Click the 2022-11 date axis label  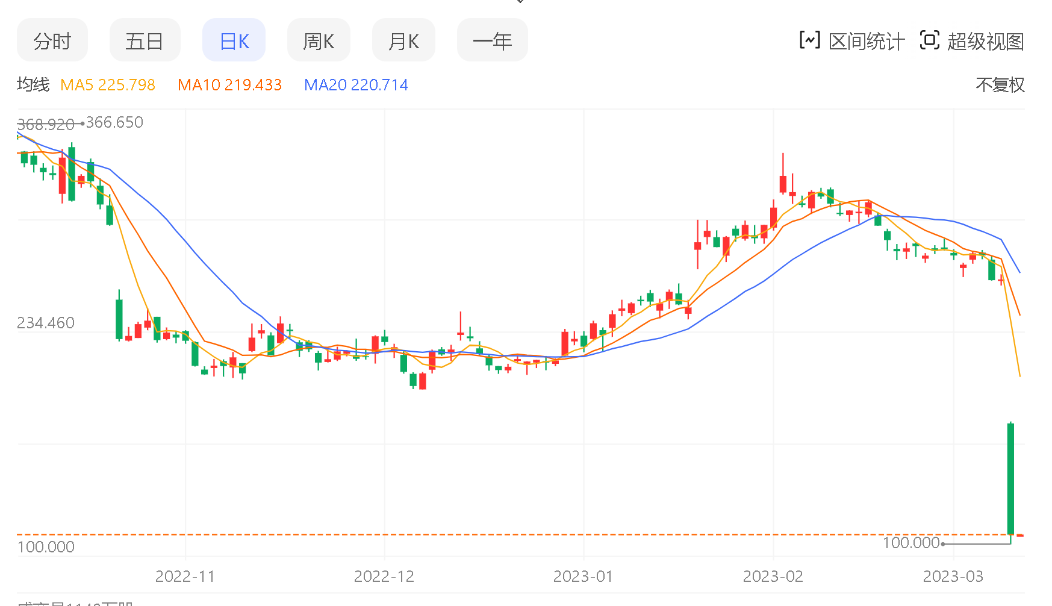pos(185,576)
